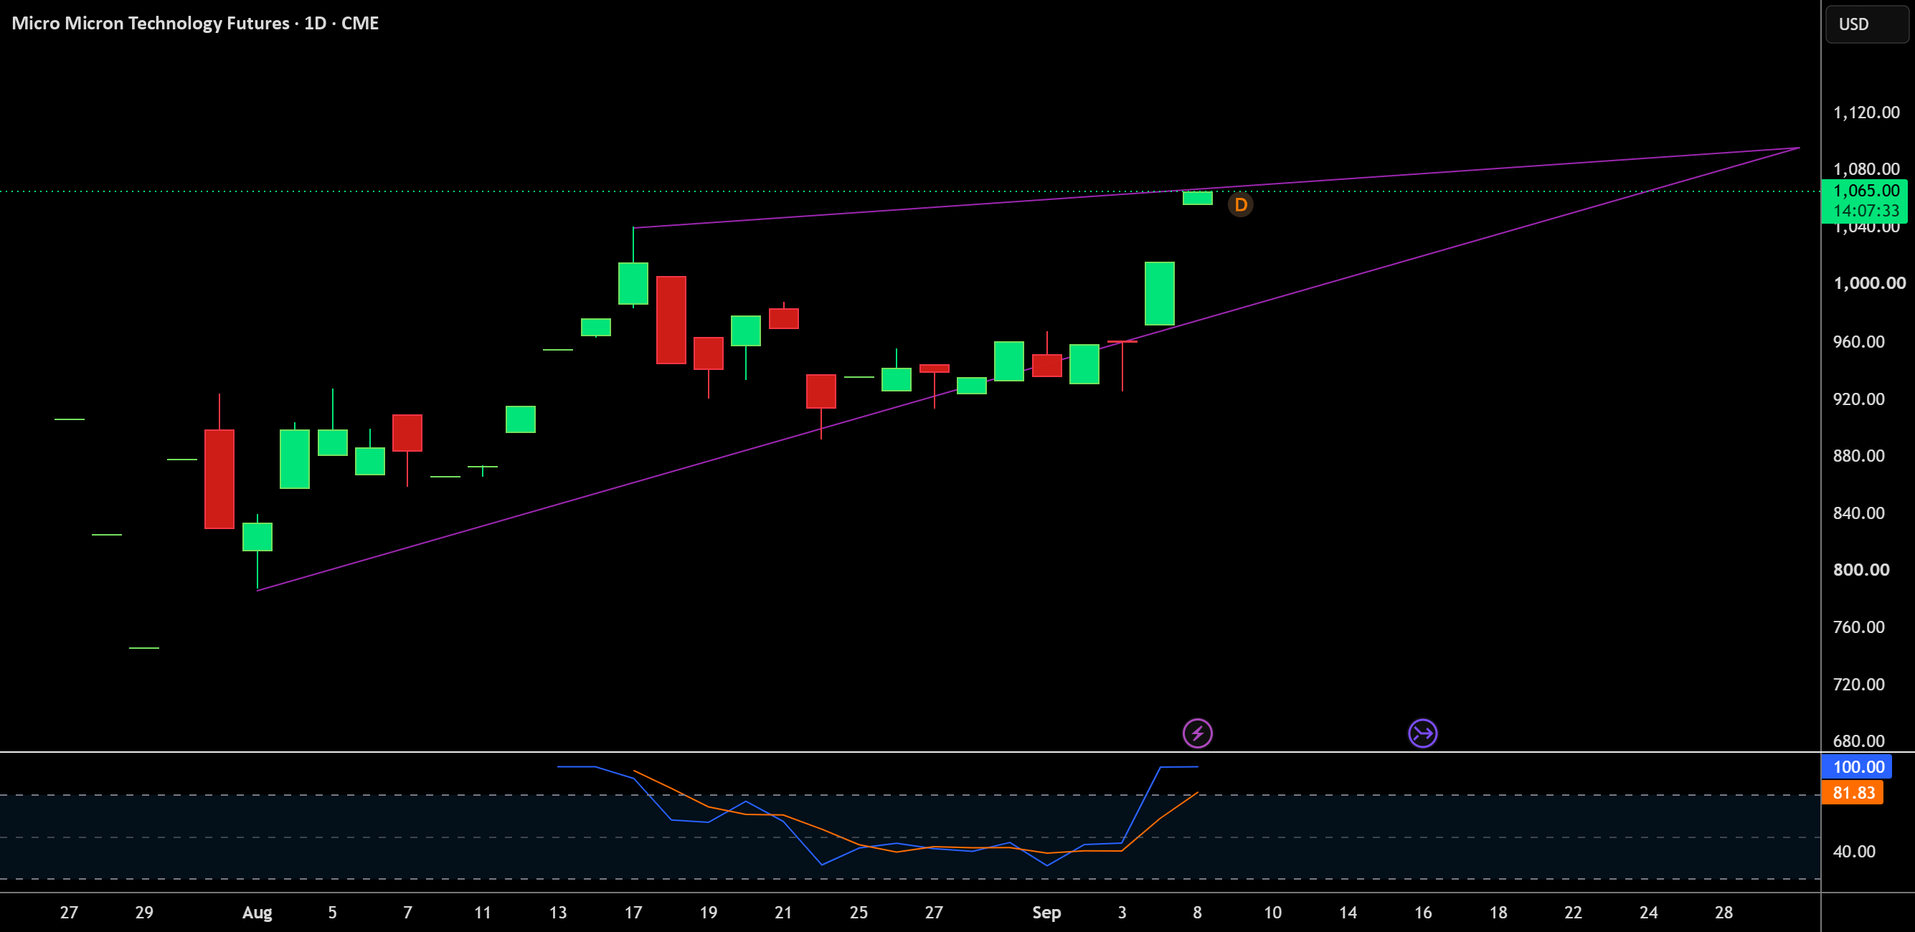
Task: Click the countdown timer 14:07:33 label
Action: pyautogui.click(x=1866, y=211)
